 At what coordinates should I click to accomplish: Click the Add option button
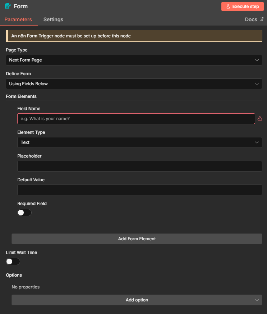pyautogui.click(x=137, y=300)
